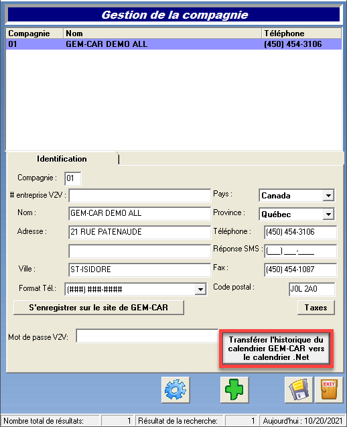This screenshot has height=427, width=347.
Task: Select the Identification tab
Action: click(x=62, y=159)
